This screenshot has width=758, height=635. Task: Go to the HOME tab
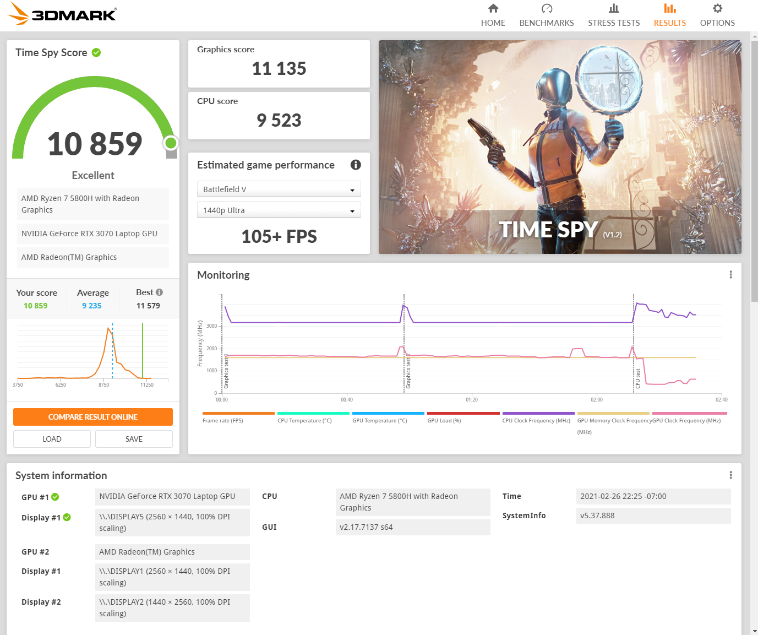click(x=493, y=23)
